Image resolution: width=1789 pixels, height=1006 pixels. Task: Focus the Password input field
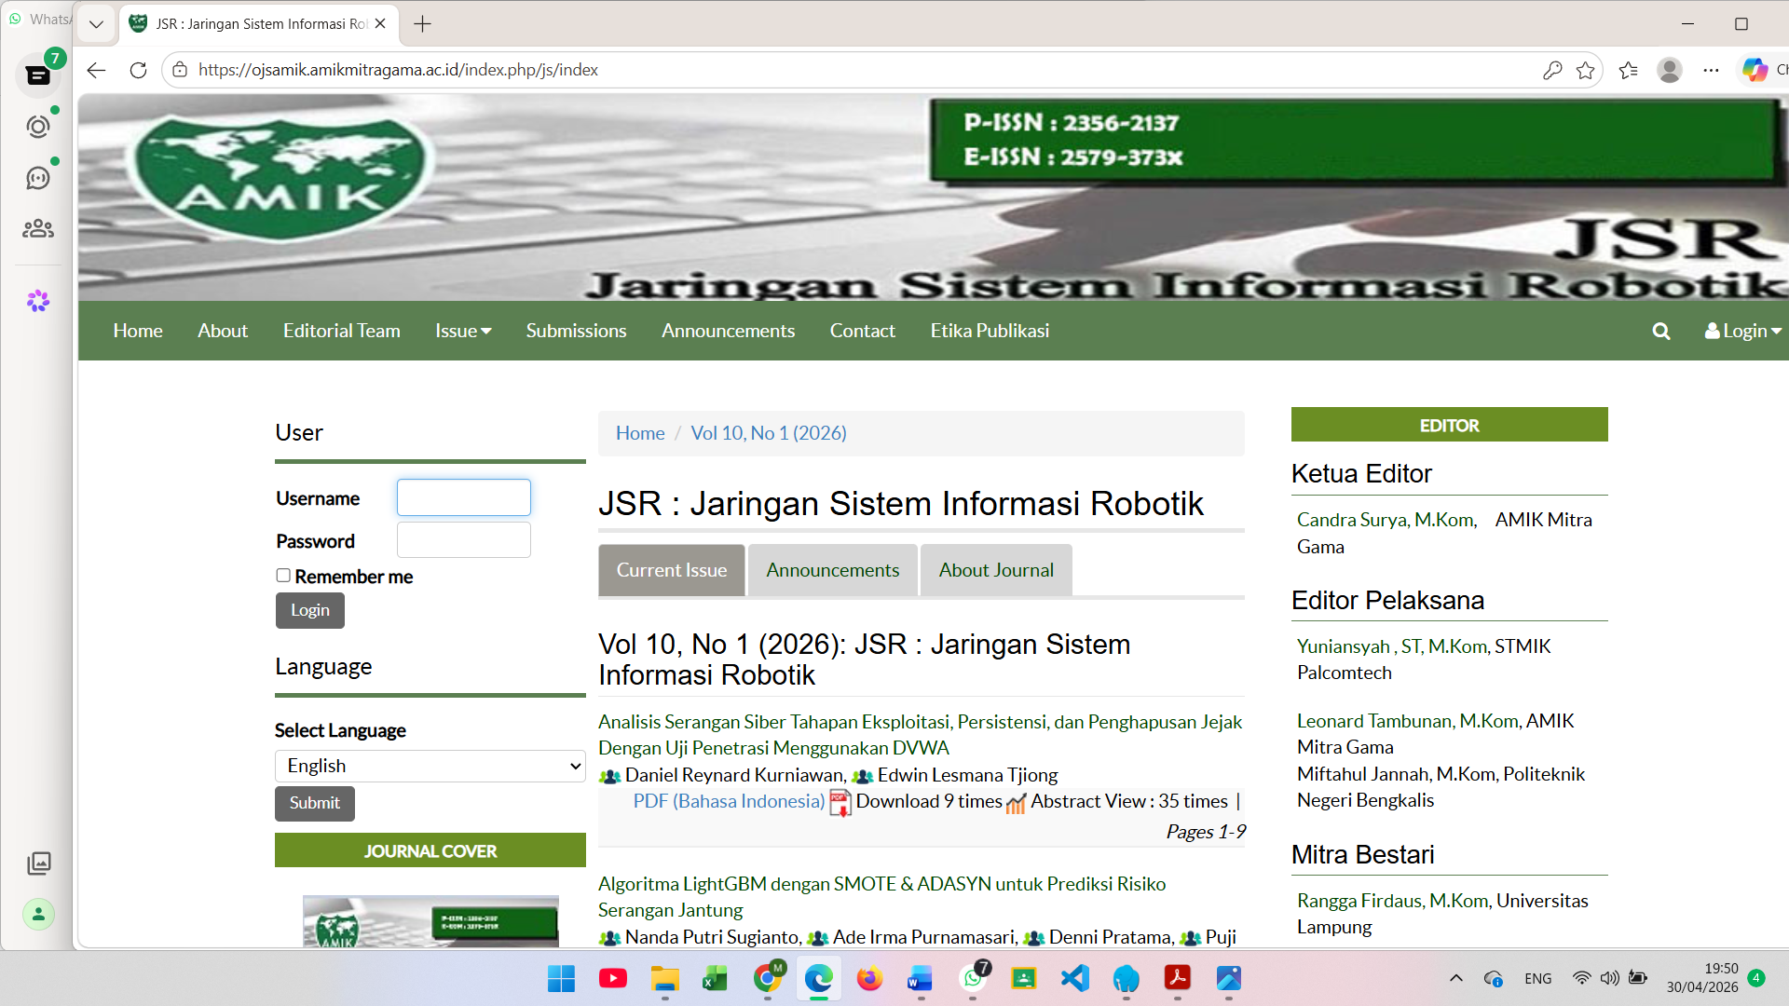pos(464,540)
